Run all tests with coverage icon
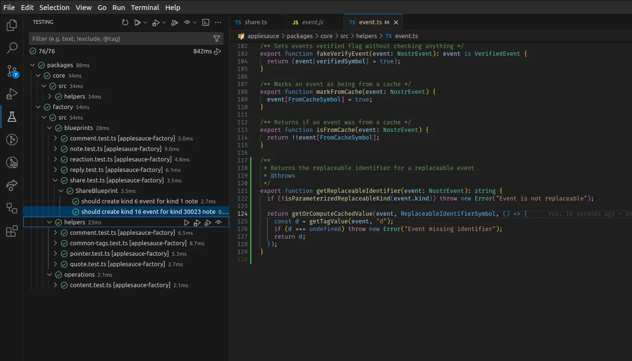 [x=174, y=22]
